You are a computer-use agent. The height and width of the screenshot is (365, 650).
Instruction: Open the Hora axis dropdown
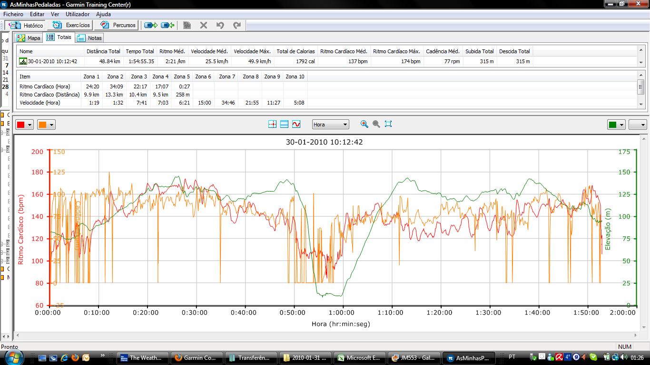(330, 124)
